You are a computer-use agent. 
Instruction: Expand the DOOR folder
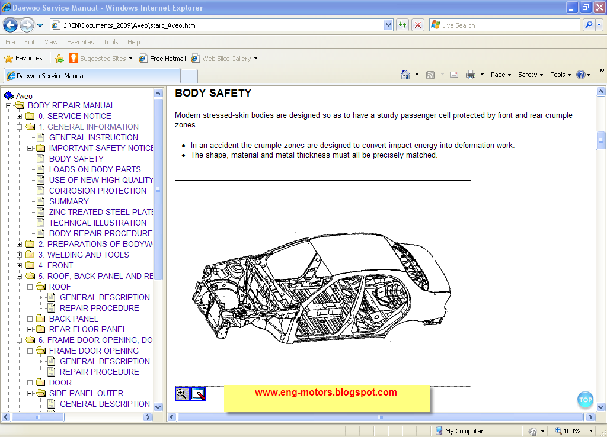coord(30,383)
